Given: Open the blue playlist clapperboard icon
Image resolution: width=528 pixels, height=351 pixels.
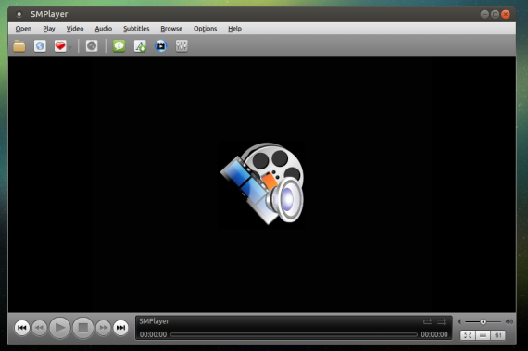Looking at the screenshot, I should coord(161,45).
